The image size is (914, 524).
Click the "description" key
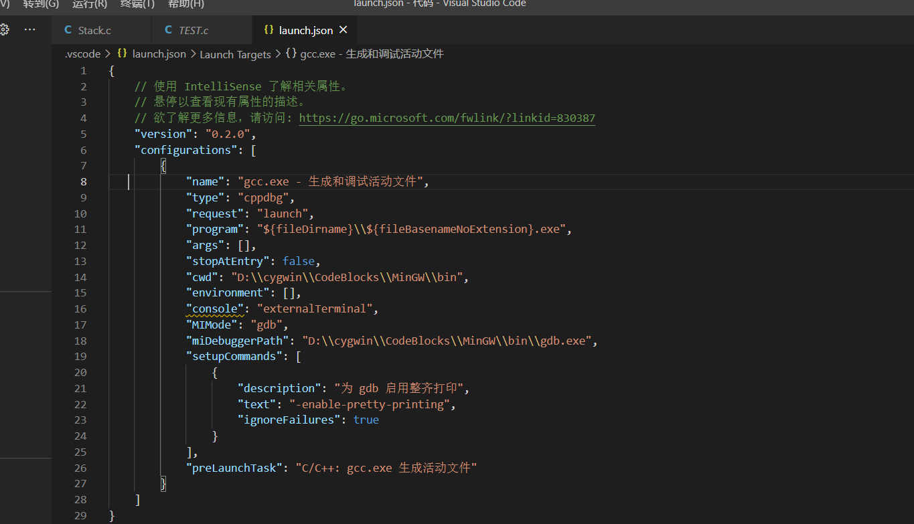click(x=279, y=389)
